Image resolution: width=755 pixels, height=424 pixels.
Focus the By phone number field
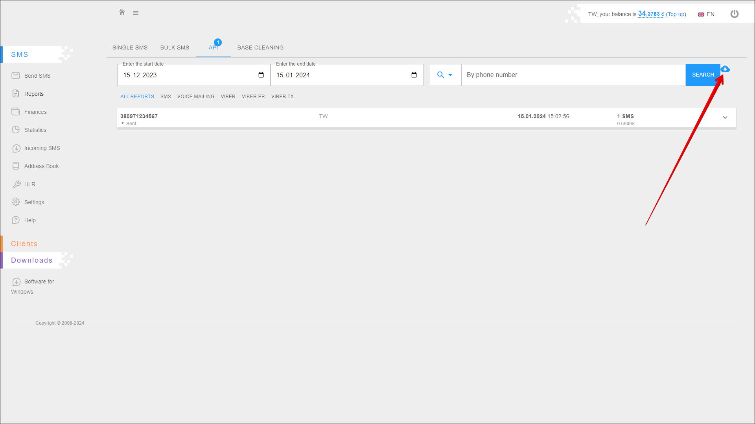[x=573, y=75]
